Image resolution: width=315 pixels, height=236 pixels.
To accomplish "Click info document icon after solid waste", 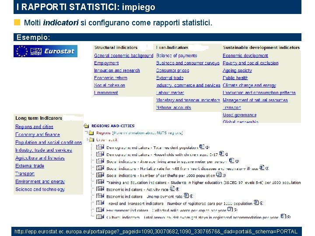I will coord(230,209).
